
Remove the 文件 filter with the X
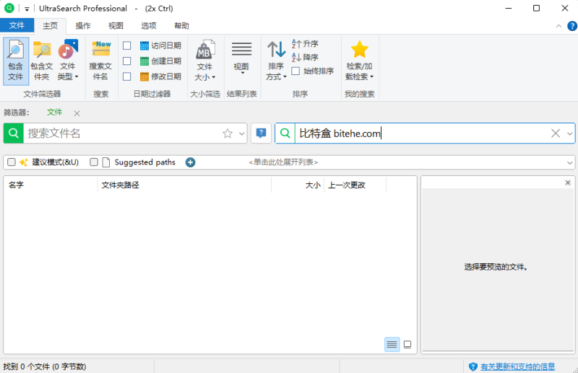pyautogui.click(x=77, y=113)
